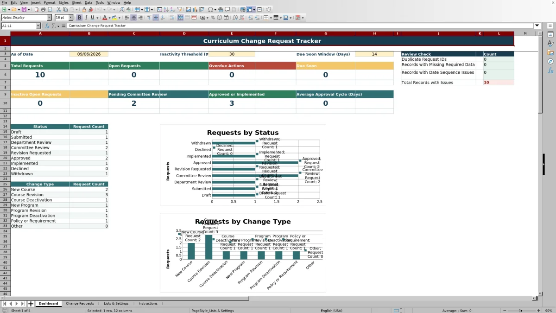The image size is (556, 313).
Task: Open the Save button dropdown arrow
Action: coord(29,9)
